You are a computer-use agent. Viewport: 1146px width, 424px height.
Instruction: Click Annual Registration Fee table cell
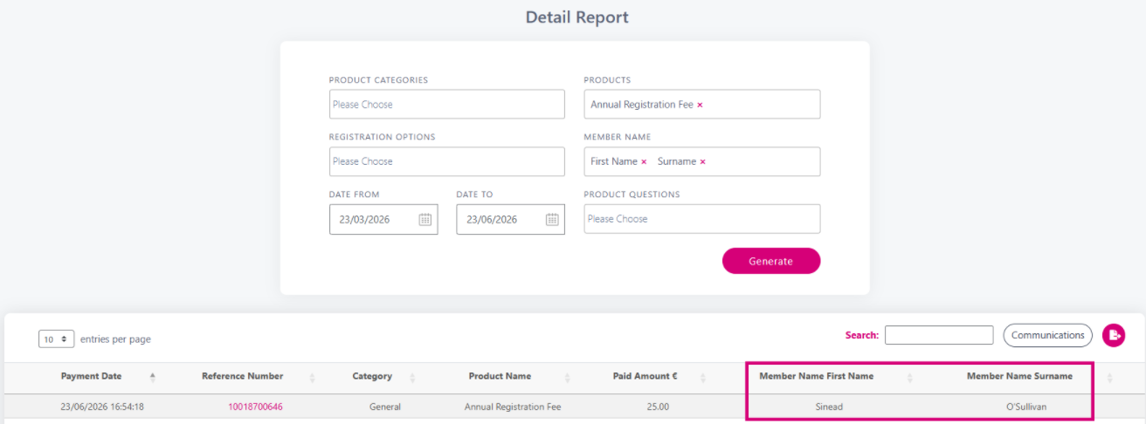click(x=513, y=407)
